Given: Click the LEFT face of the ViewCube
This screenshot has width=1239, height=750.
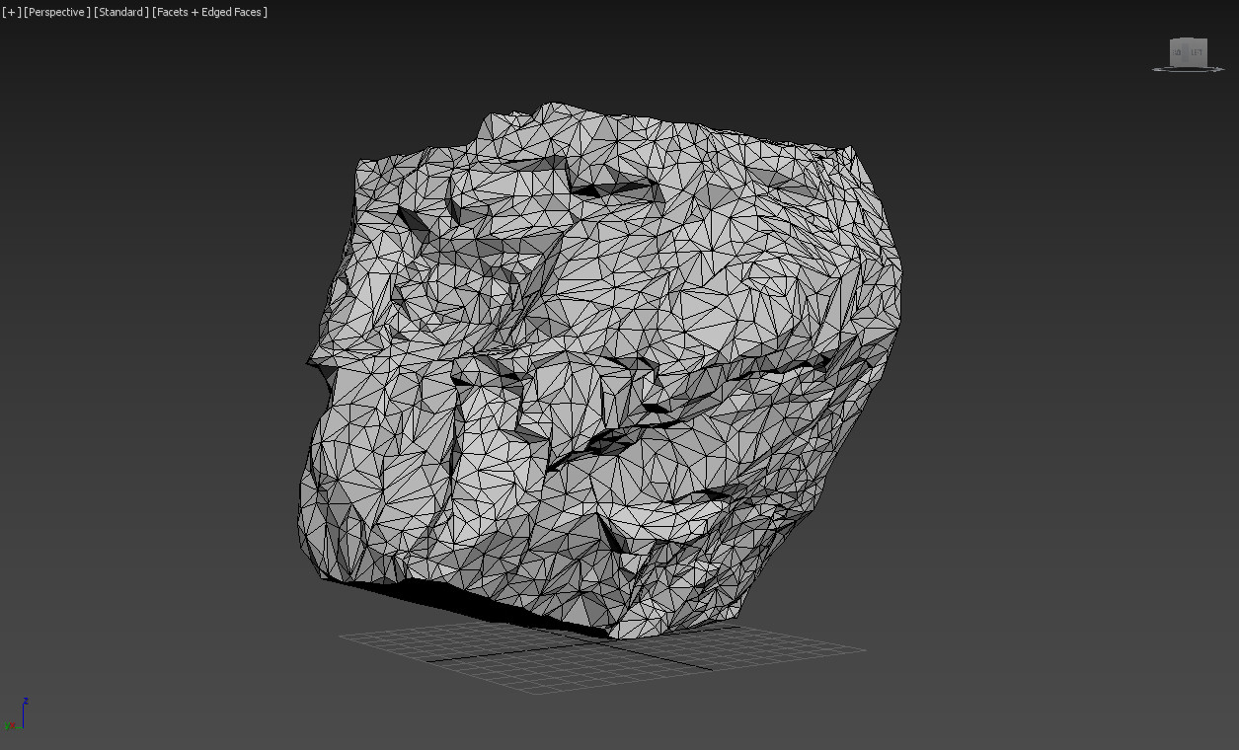Looking at the screenshot, I should tap(1197, 52).
